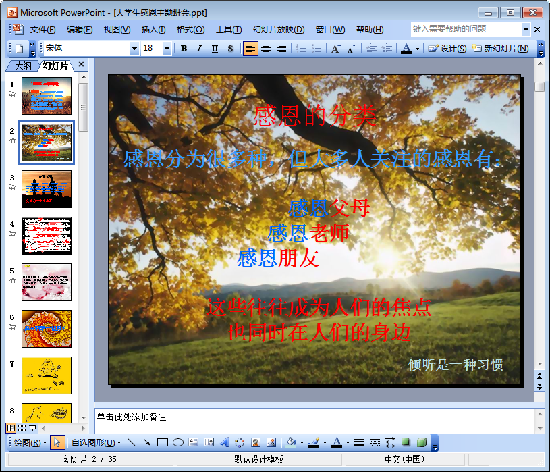Apply center text alignment
The width and height of the screenshot is (550, 472).
266,49
